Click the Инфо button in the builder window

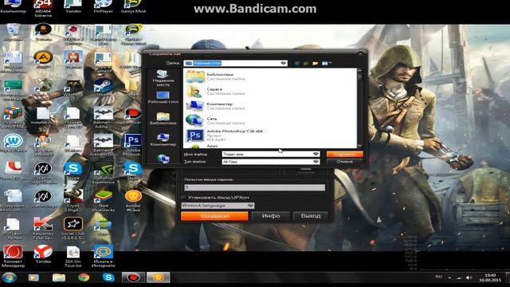[271, 216]
